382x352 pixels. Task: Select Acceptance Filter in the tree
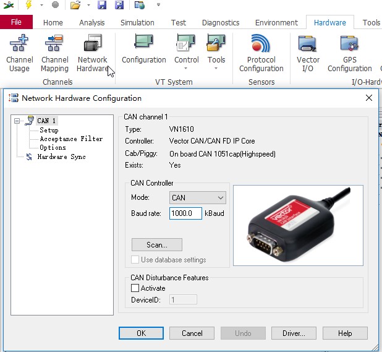pyautogui.click(x=71, y=139)
